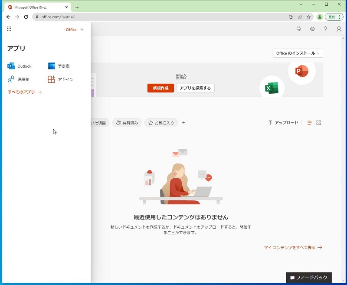Click the すべてのアプリ link
Image resolution: width=347 pixels, height=285 pixels.
tap(25, 92)
